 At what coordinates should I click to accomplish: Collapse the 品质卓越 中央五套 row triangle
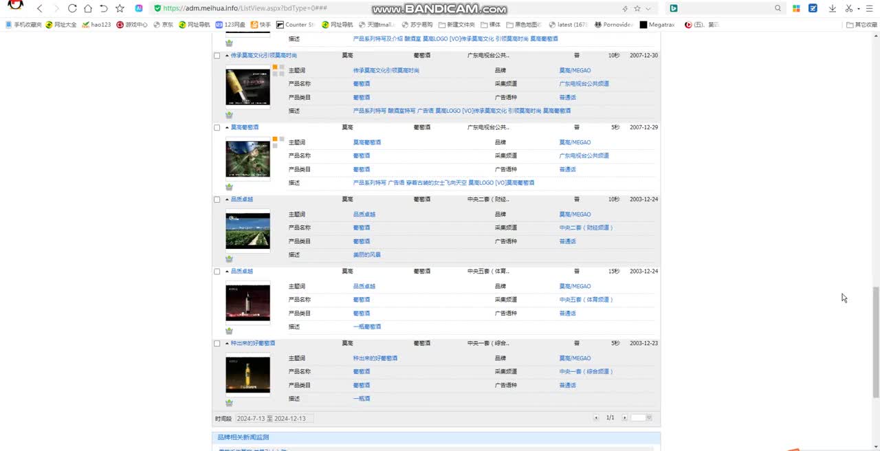click(x=227, y=271)
